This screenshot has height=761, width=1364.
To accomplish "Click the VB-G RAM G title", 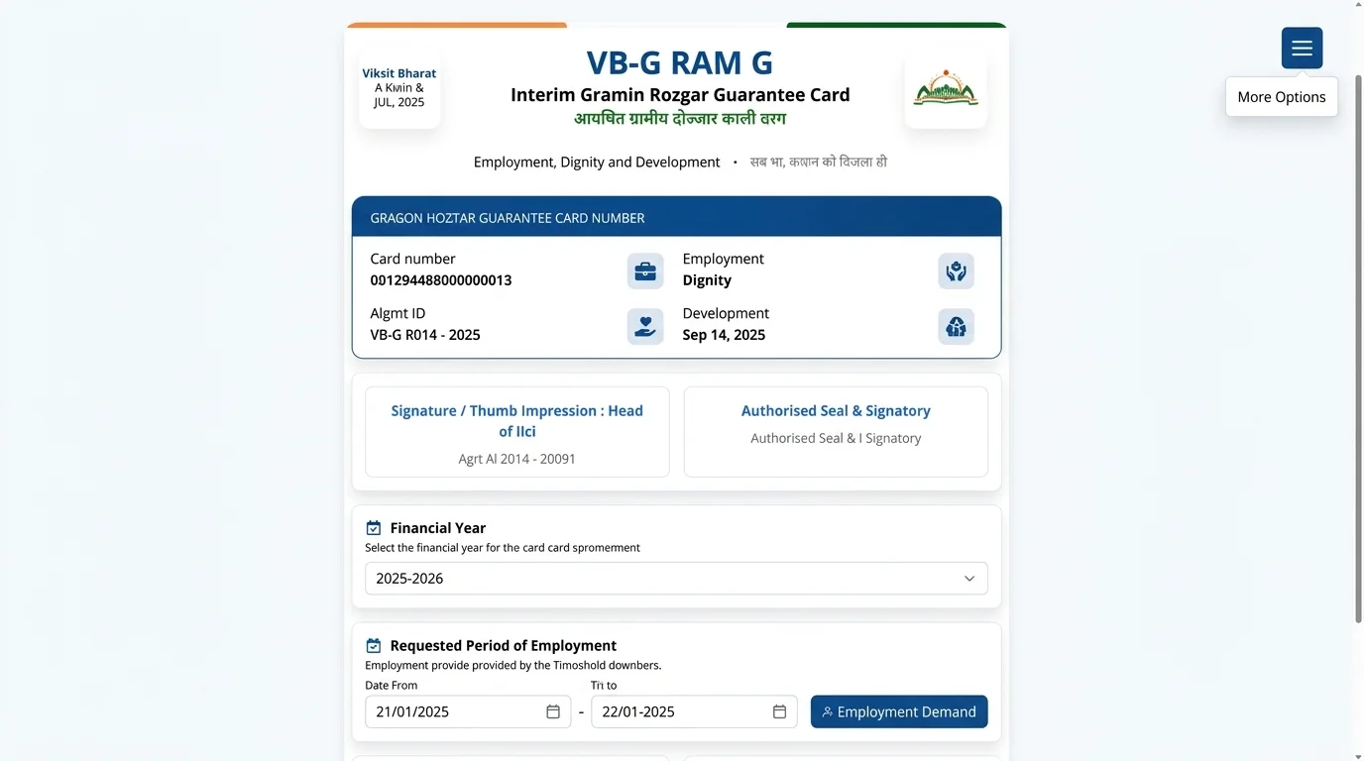I will [680, 62].
